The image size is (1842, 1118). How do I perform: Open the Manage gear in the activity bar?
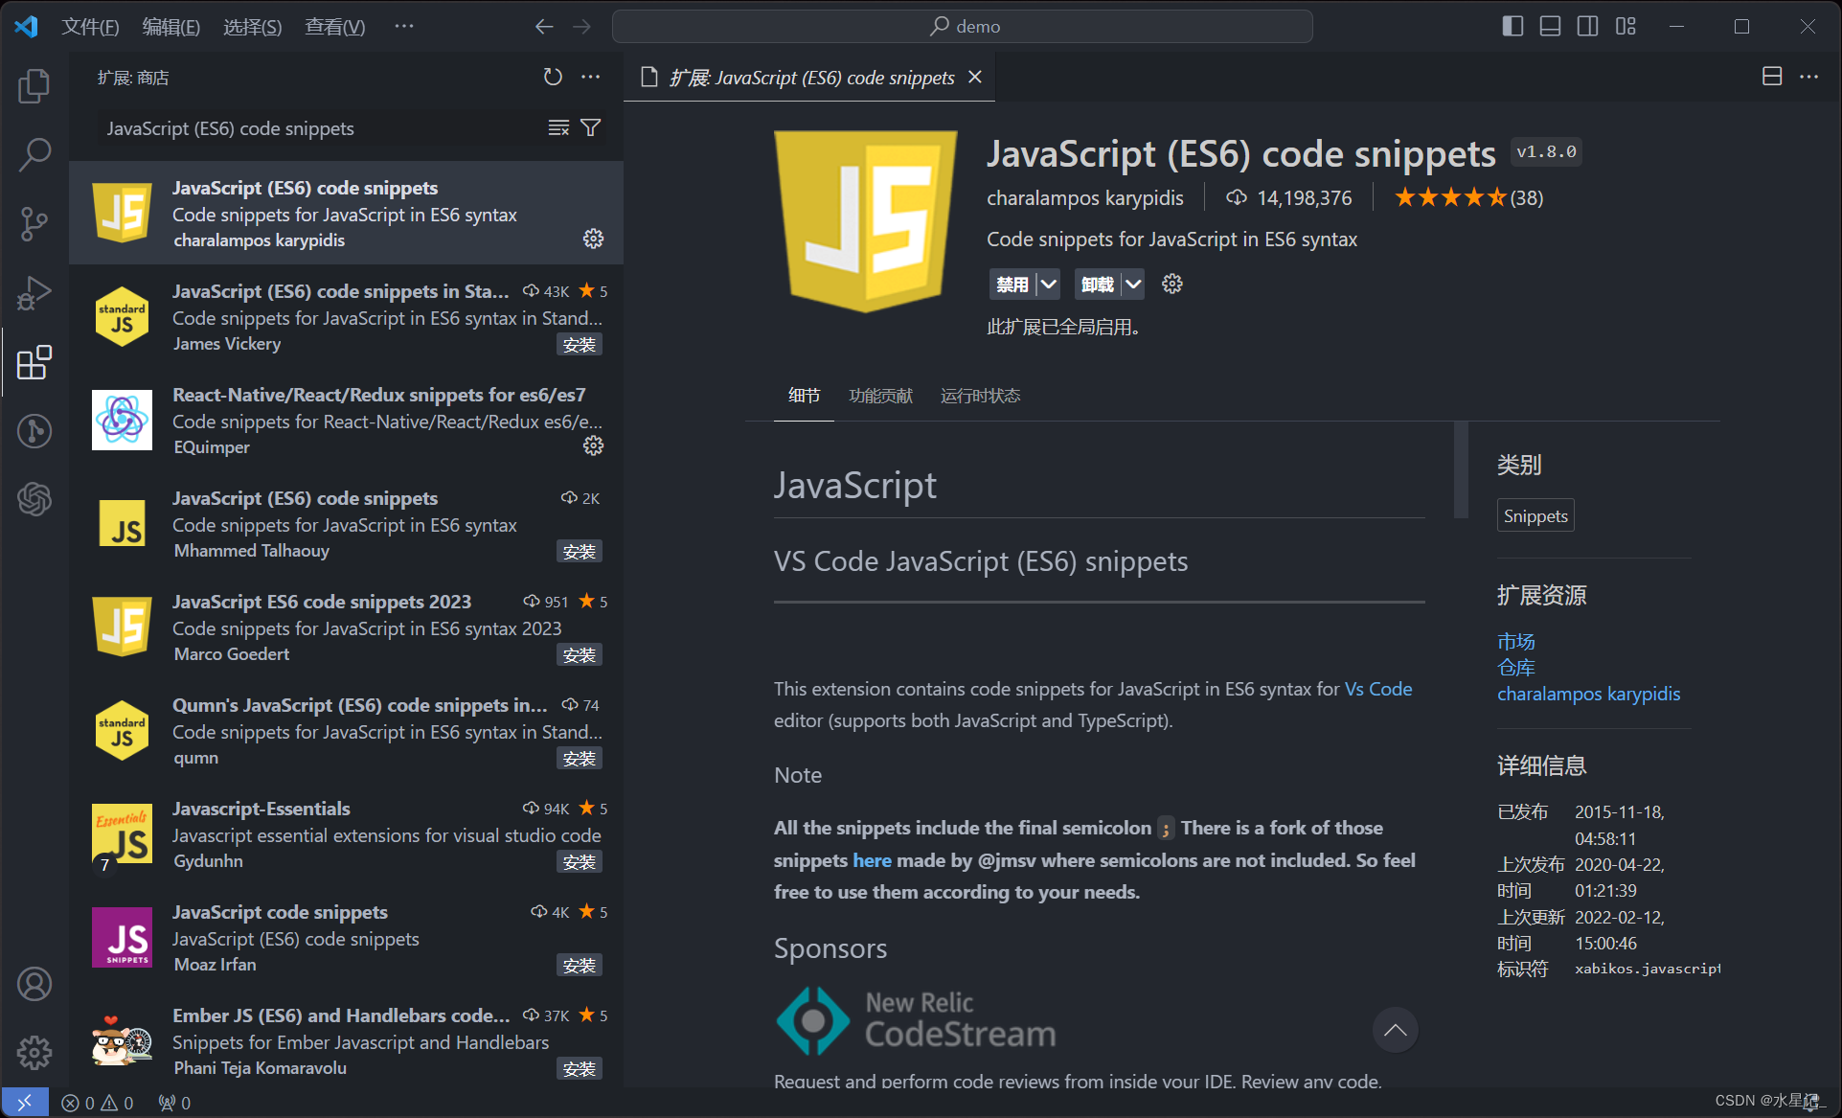tap(34, 1053)
